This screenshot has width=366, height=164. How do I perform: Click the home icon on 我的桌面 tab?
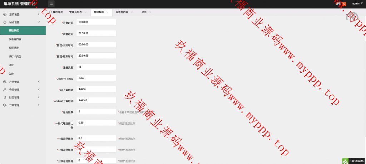tap(50, 12)
